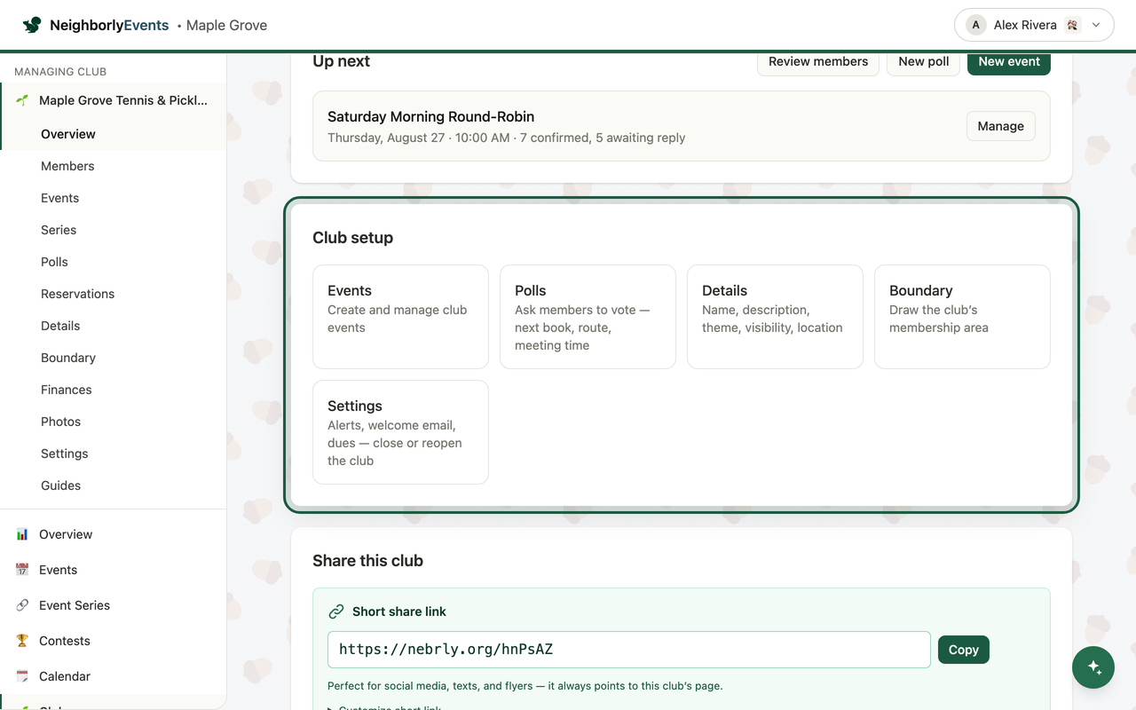
Task: Click the bar chart icon beside the lower Overview
Action: tap(22, 534)
